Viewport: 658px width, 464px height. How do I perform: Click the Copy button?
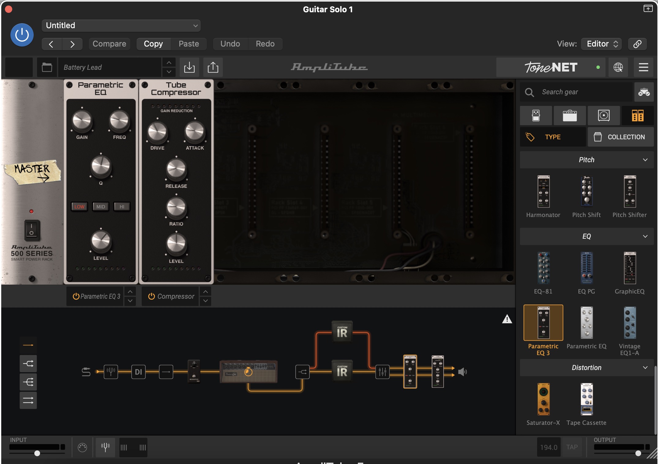153,44
